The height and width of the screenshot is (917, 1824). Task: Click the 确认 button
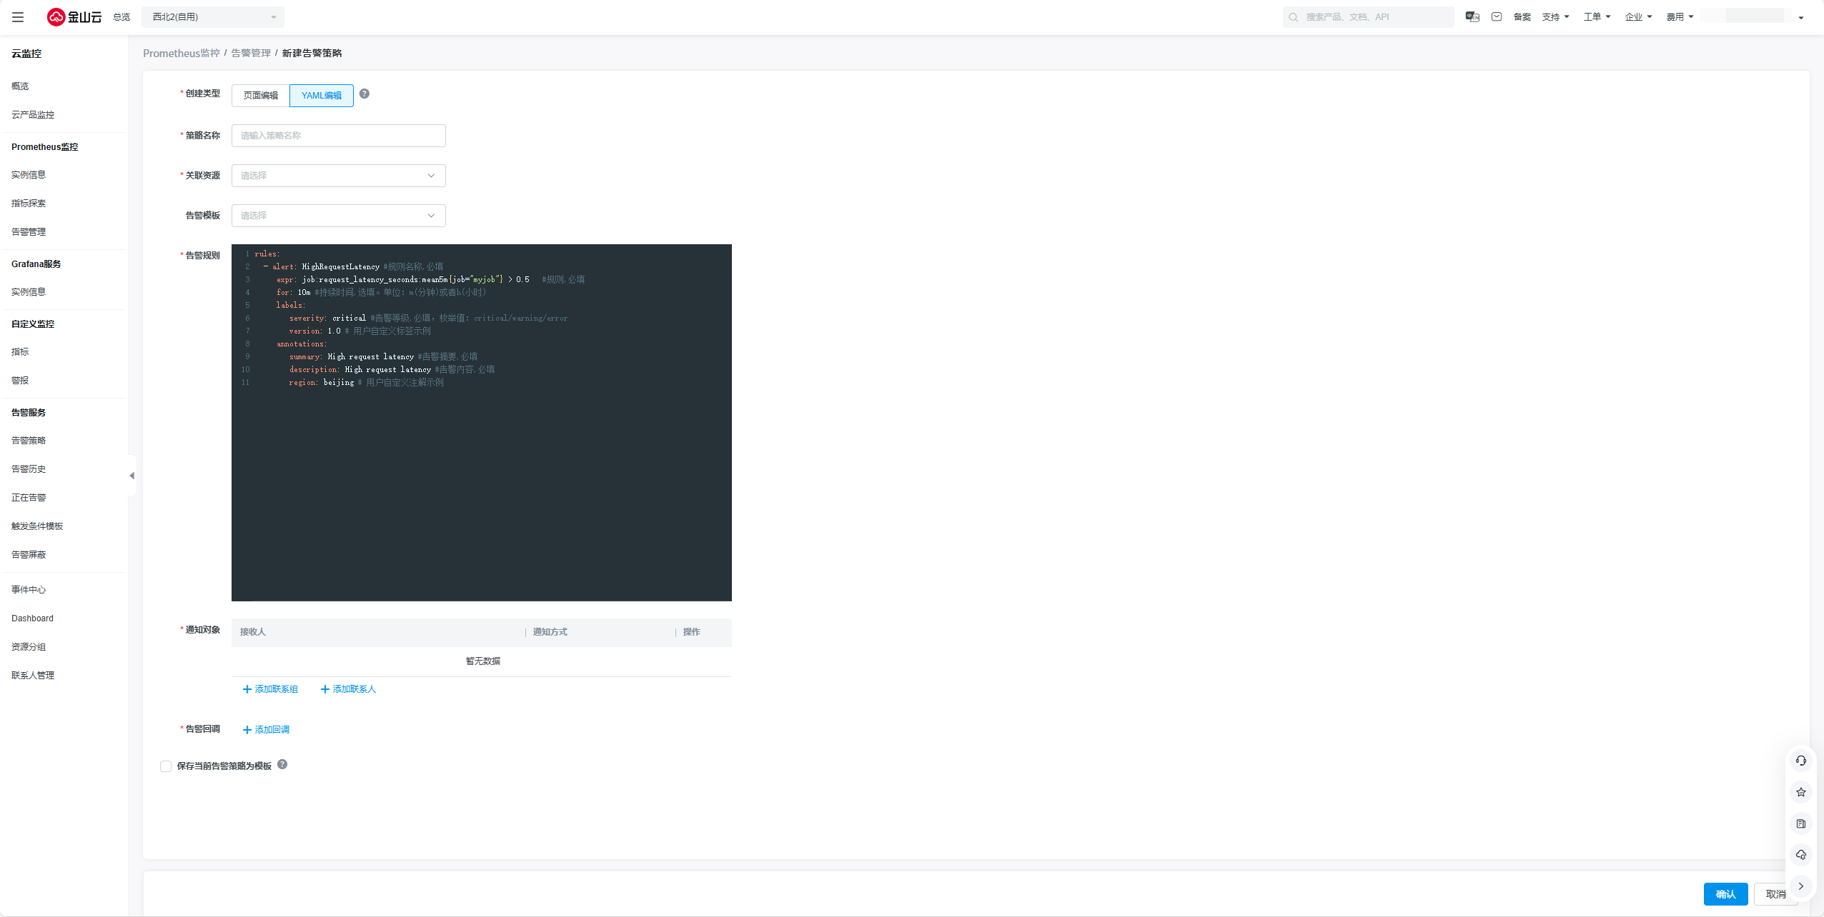pos(1725,894)
